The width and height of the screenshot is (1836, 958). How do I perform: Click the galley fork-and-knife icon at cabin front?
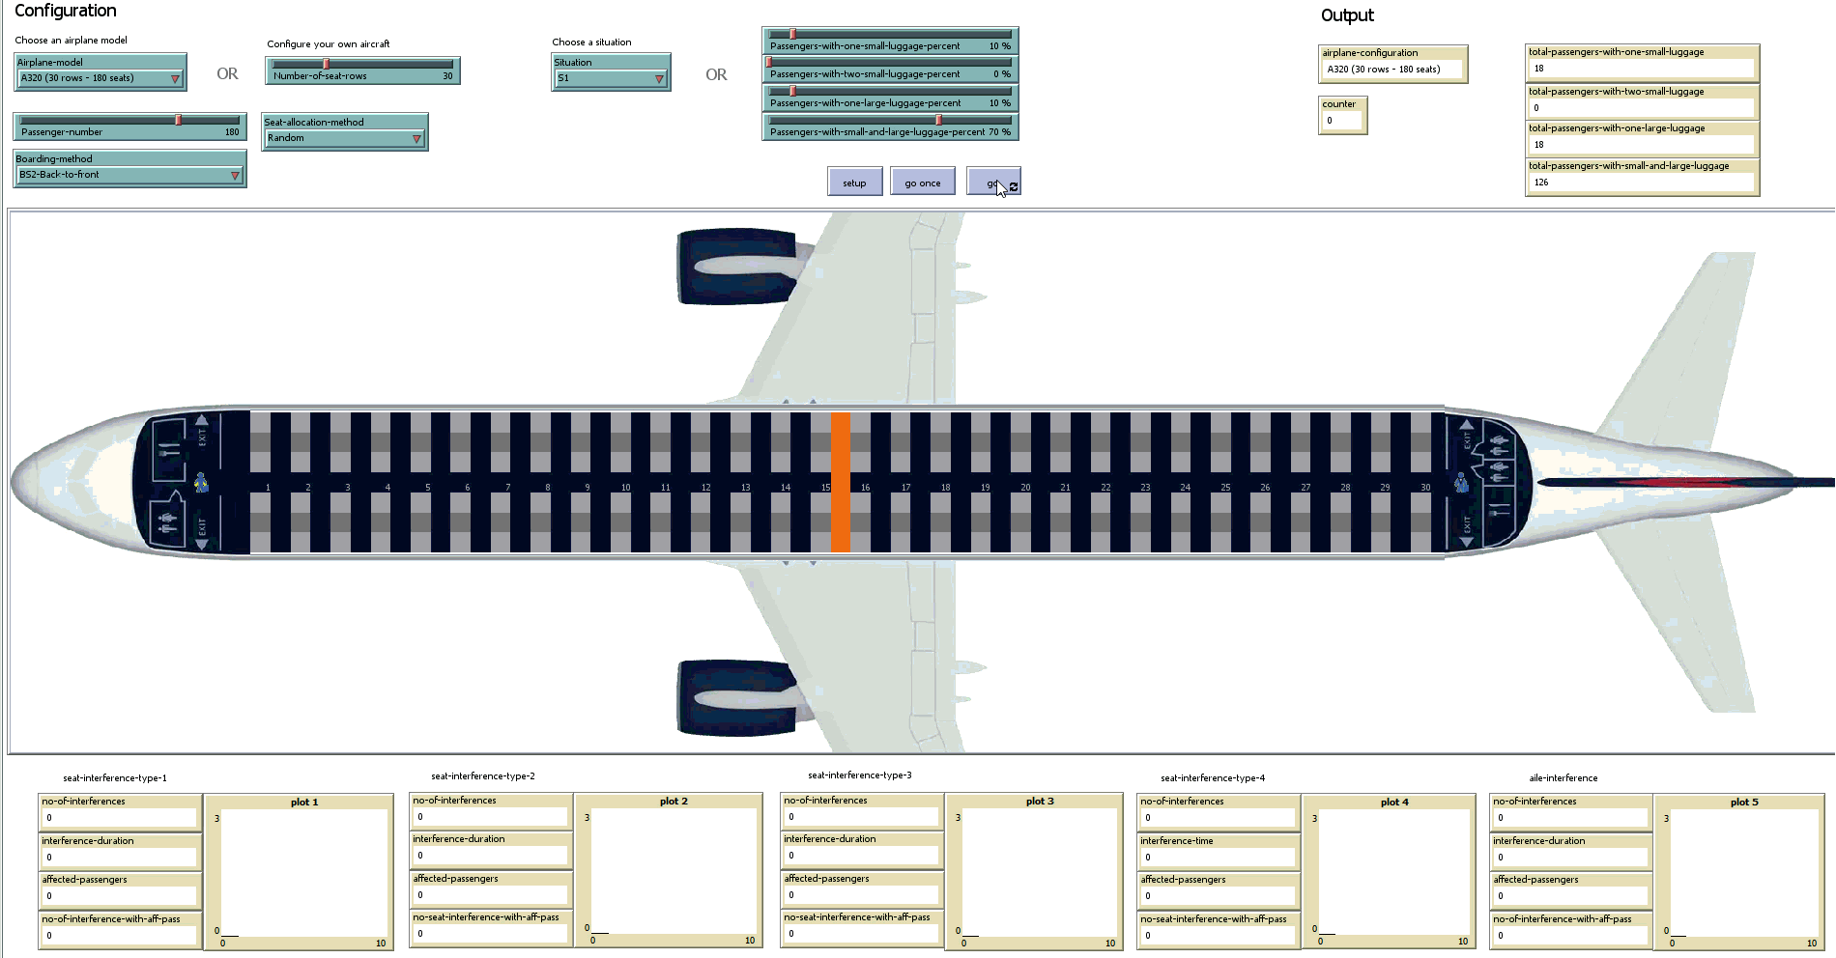(168, 448)
